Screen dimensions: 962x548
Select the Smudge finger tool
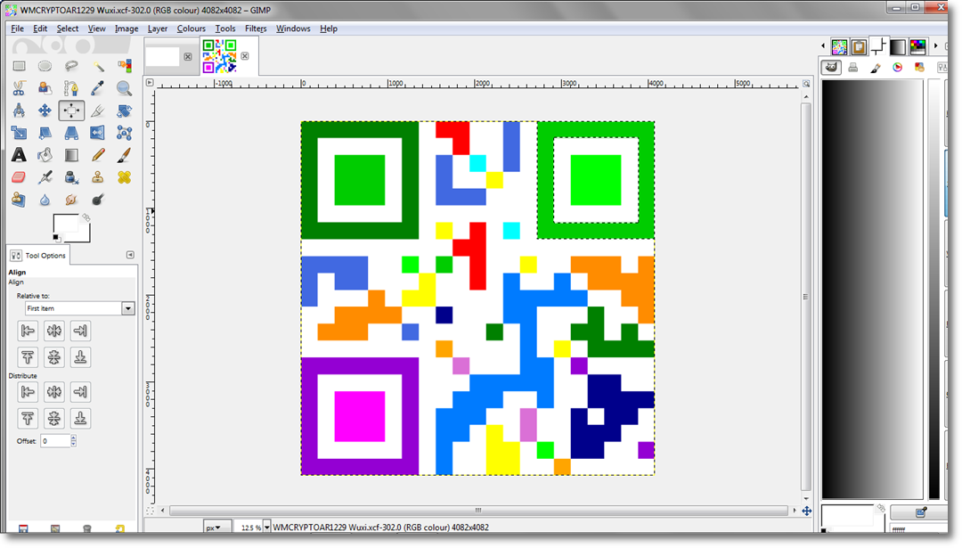(x=71, y=200)
